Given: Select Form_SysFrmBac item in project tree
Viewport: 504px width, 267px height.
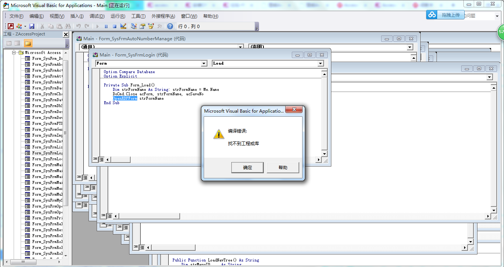Looking at the screenshot, I should [47, 88].
